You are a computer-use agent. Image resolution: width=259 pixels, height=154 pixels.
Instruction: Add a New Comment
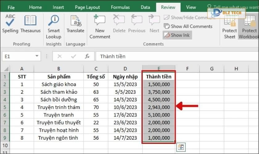100,27
